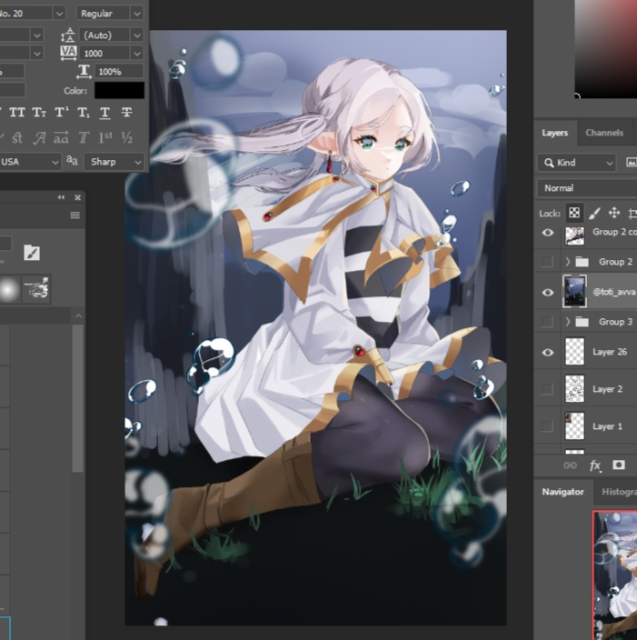Pick a shade in the color picker field
637x640 pixels.
coord(605,49)
